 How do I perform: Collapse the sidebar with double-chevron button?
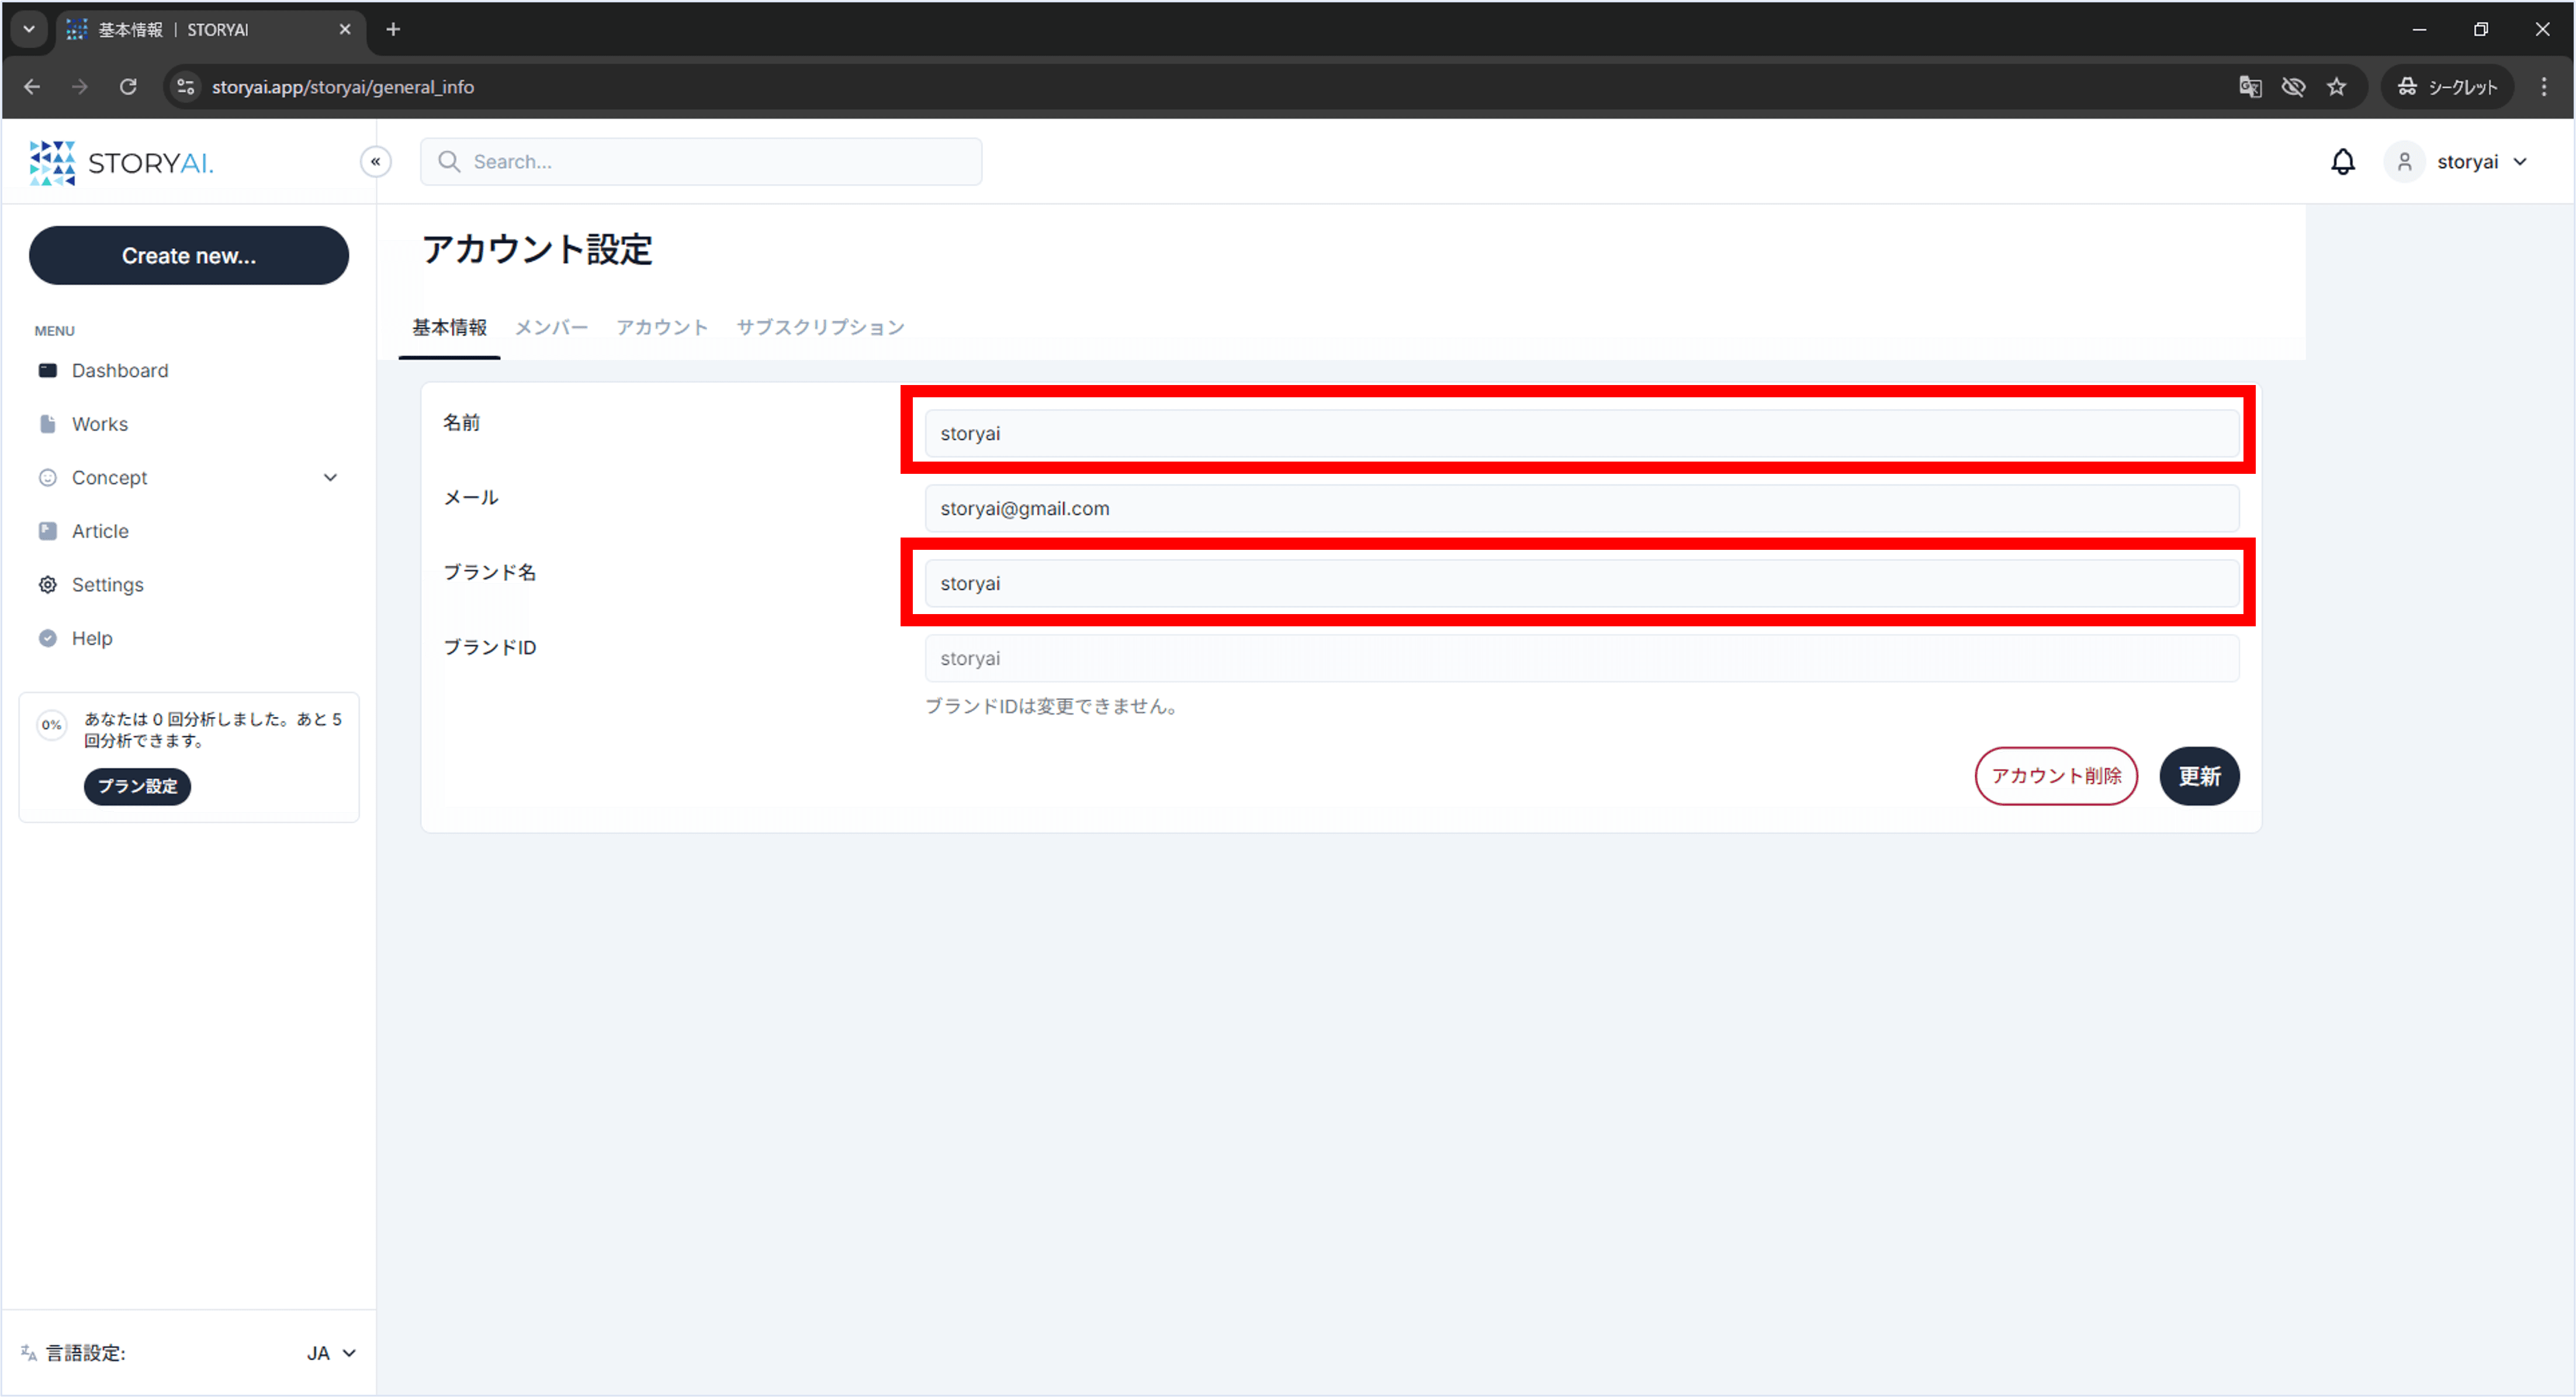[x=375, y=162]
